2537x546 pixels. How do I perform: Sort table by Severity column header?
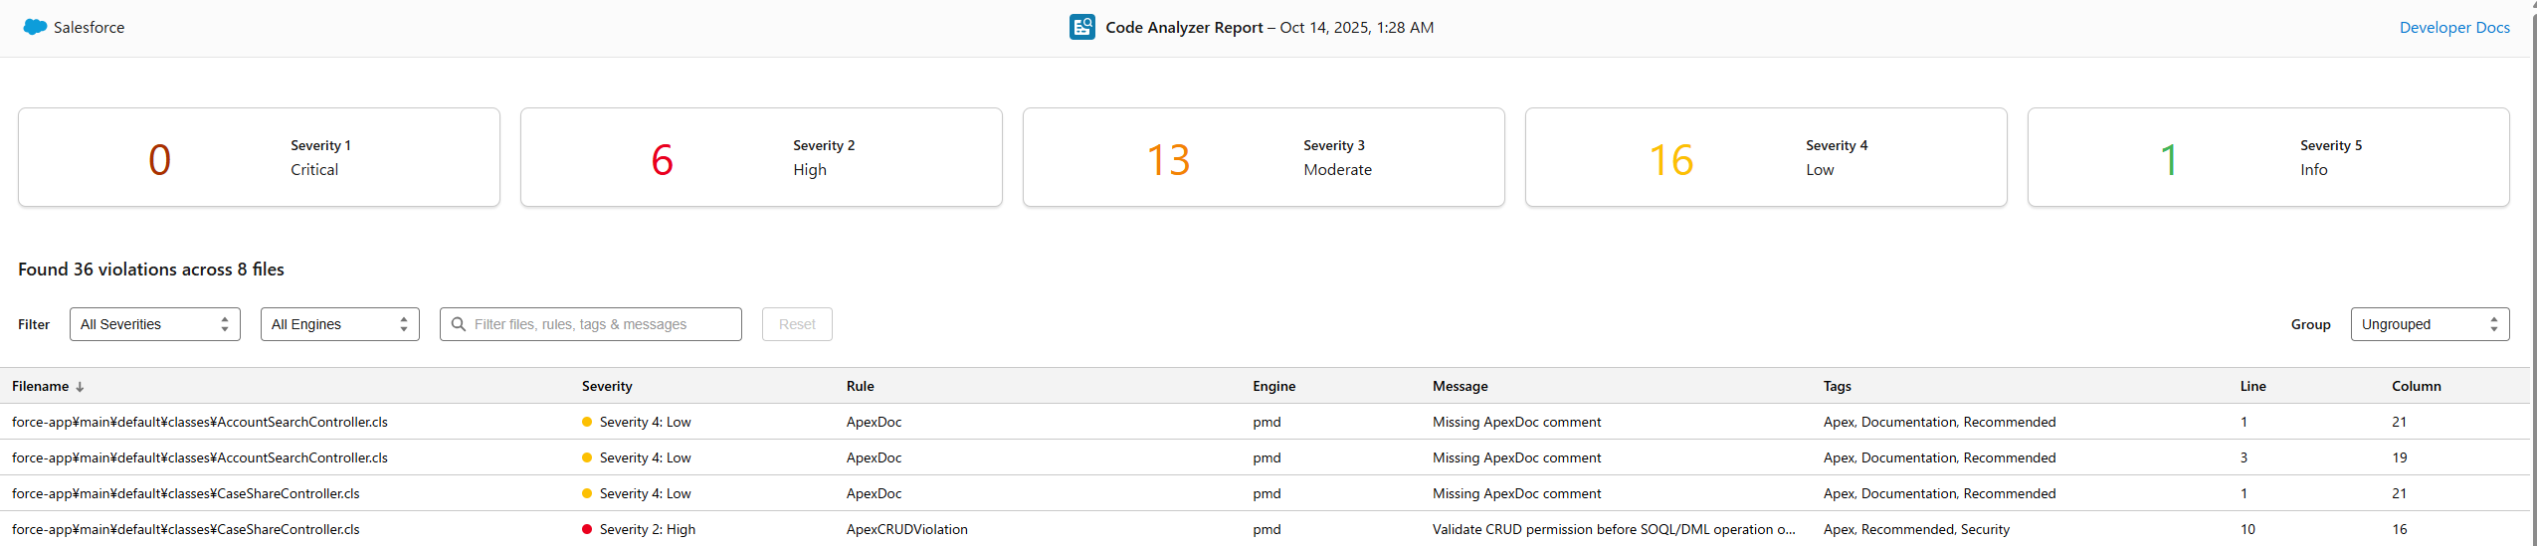[x=607, y=386]
